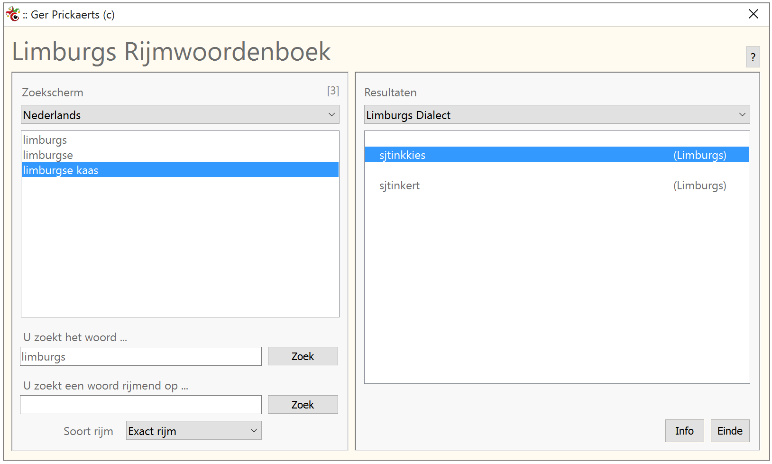This screenshot has height=464, width=772.
Task: Open help with the question mark button
Action: [x=753, y=57]
